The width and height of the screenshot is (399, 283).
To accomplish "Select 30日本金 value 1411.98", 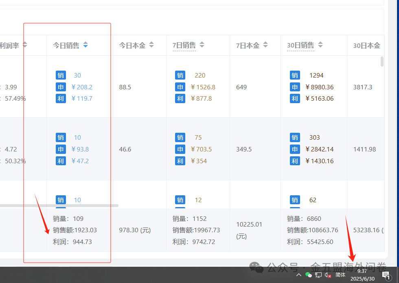I will (x=365, y=149).
